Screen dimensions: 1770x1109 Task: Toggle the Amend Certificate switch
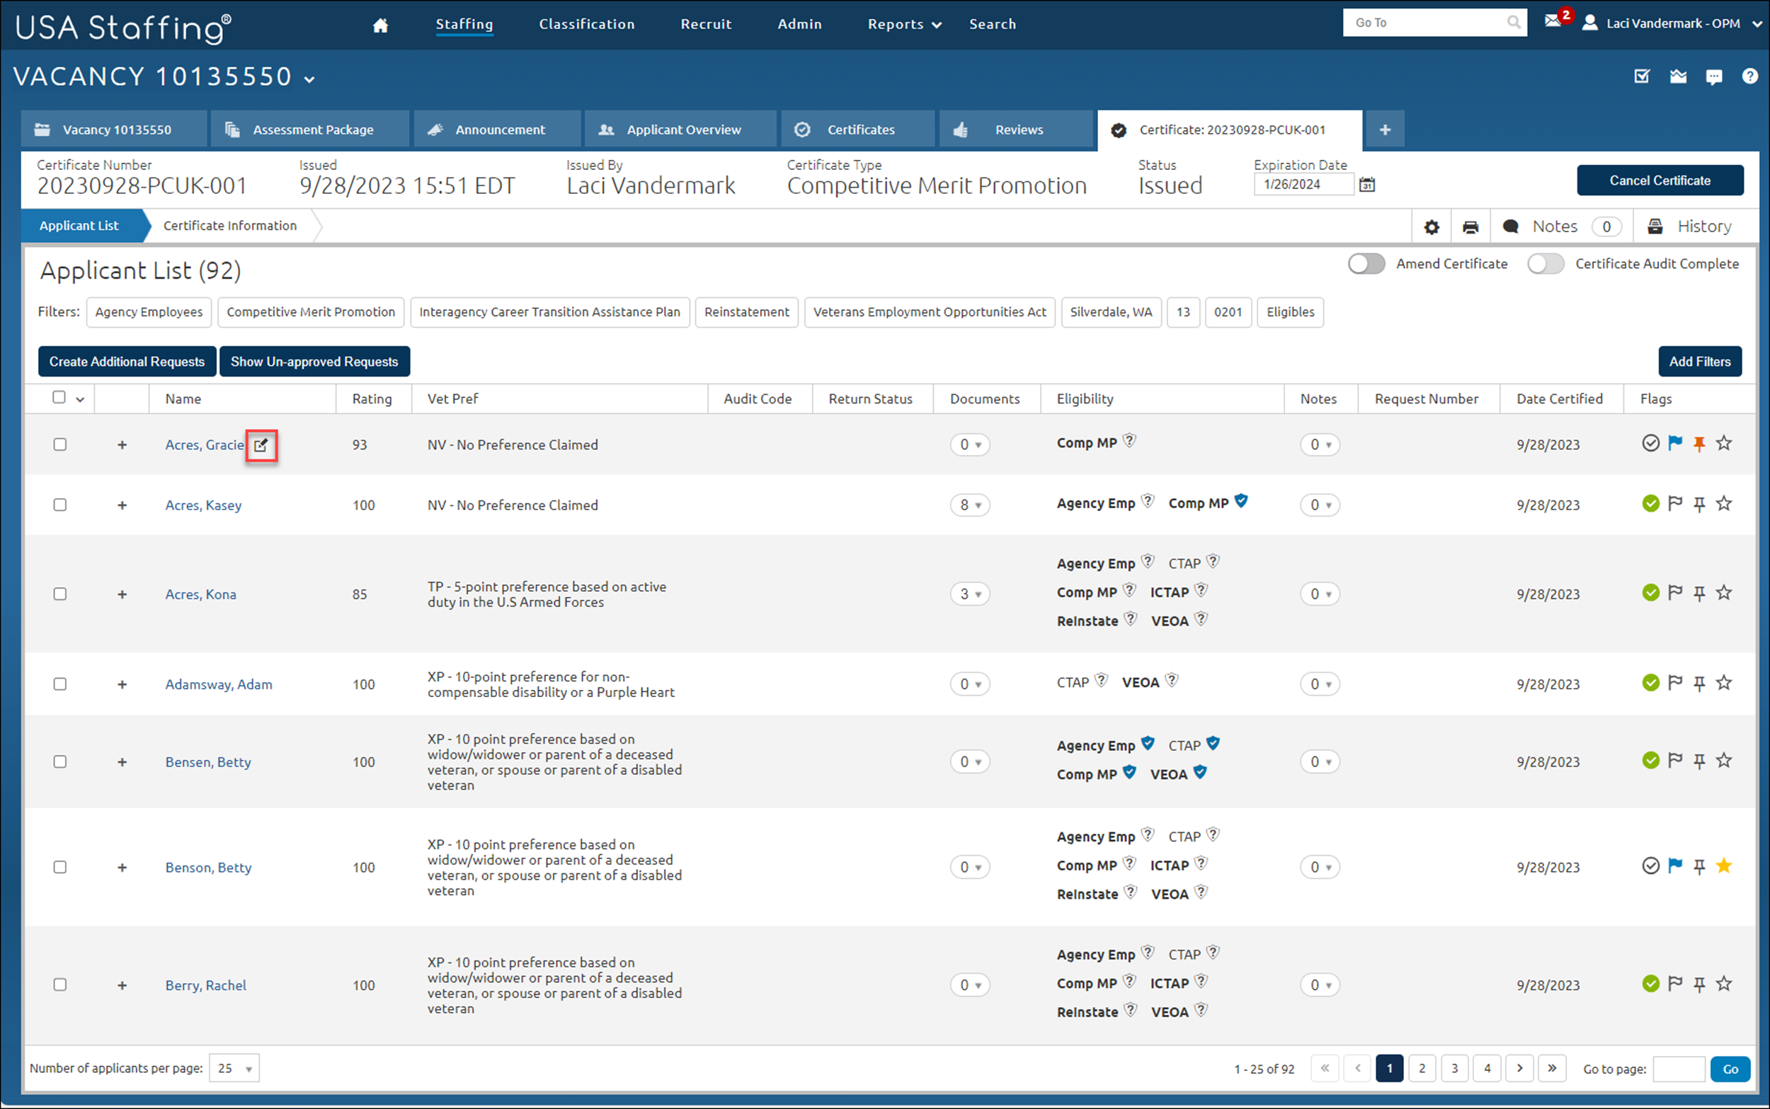pos(1366,264)
